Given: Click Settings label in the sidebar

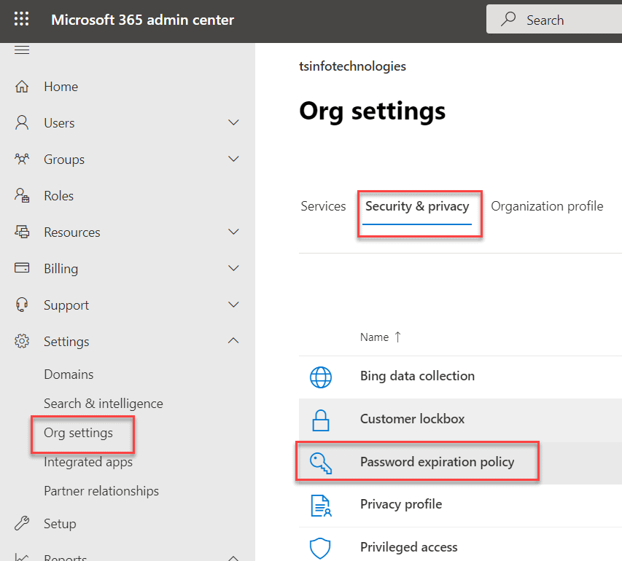Looking at the screenshot, I should [66, 342].
